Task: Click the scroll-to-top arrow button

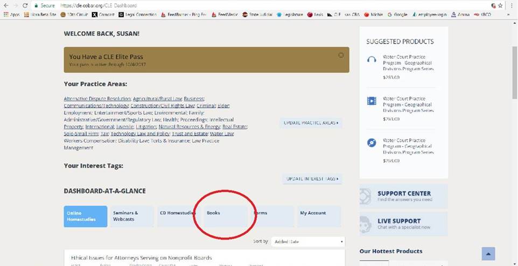Action: click(x=488, y=254)
